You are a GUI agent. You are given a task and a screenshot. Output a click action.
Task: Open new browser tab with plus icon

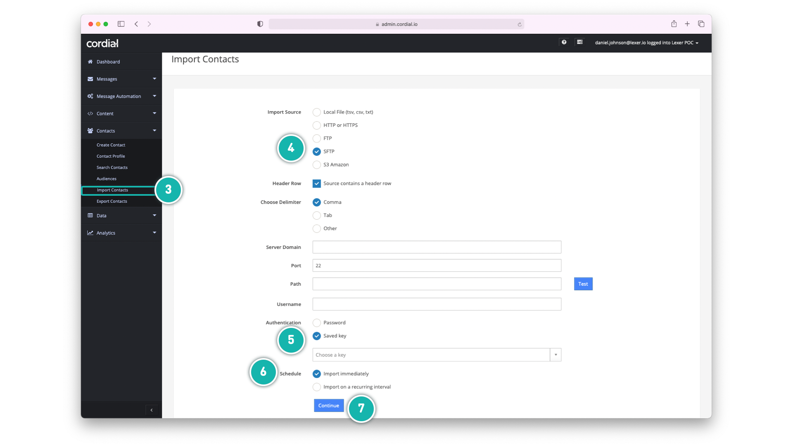pyautogui.click(x=687, y=24)
